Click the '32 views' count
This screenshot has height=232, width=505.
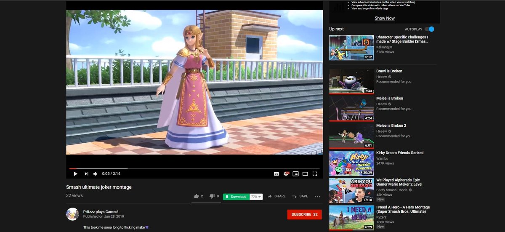pos(74,196)
